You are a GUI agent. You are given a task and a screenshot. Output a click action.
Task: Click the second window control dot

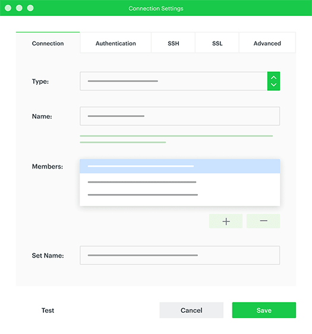(x=19, y=8)
